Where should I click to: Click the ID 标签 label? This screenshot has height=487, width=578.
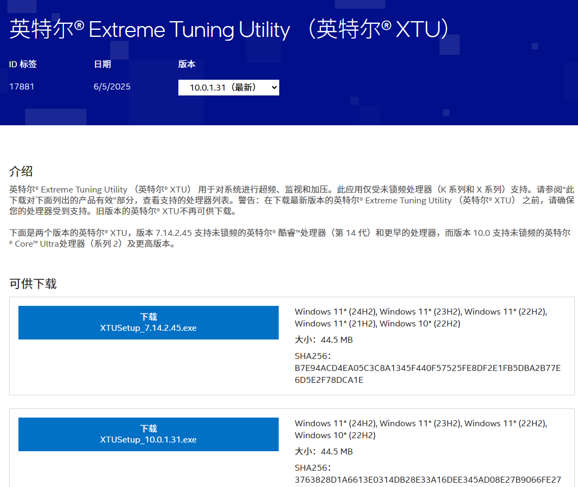[23, 64]
